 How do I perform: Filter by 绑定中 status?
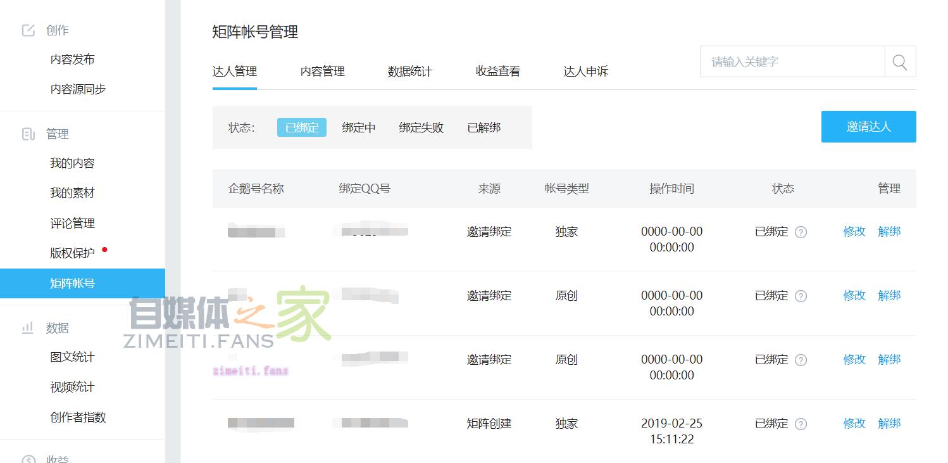pyautogui.click(x=359, y=127)
